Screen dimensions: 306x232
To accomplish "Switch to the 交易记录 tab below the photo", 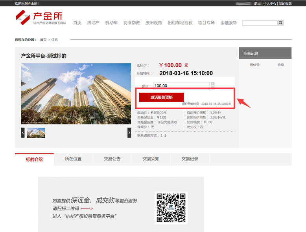I will click(190, 159).
